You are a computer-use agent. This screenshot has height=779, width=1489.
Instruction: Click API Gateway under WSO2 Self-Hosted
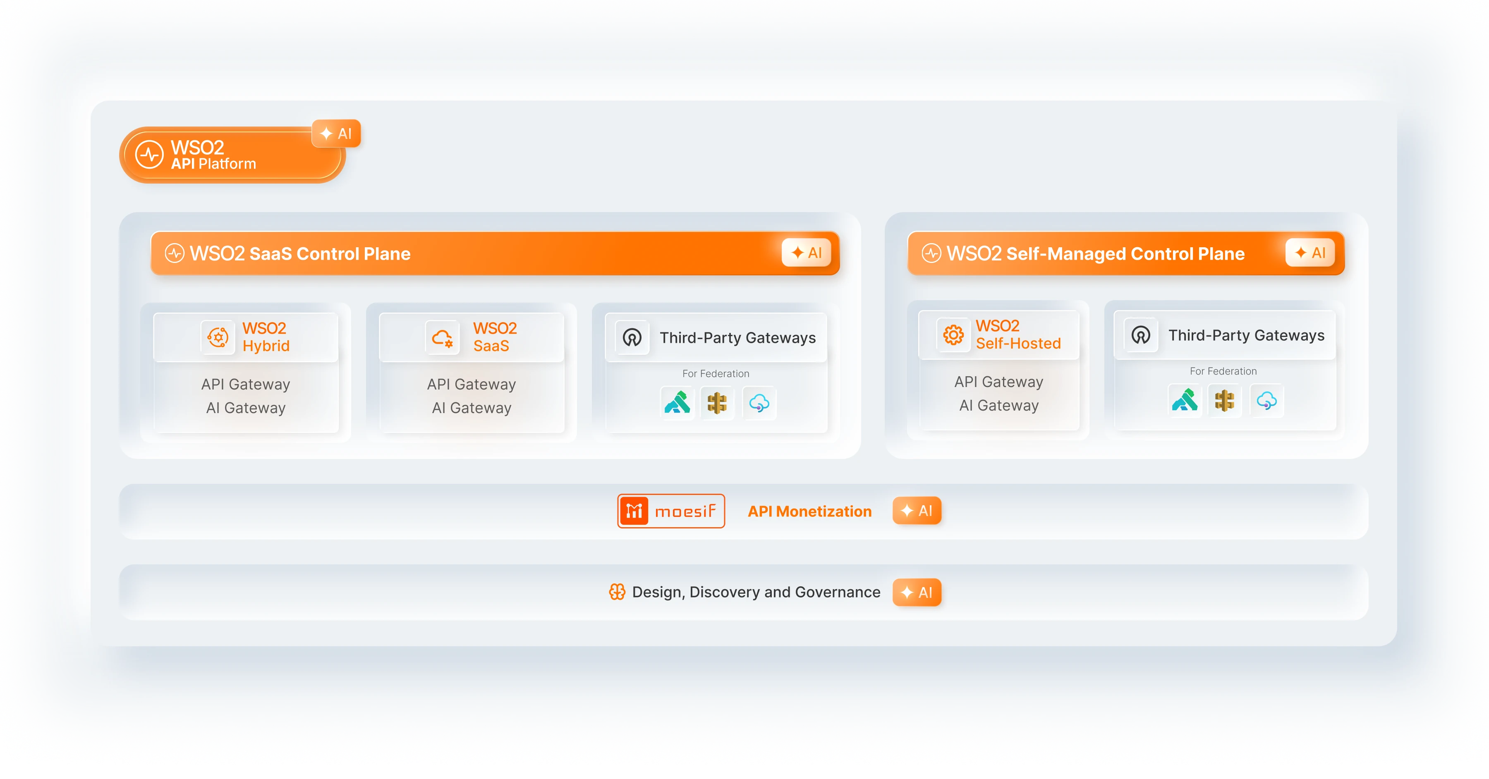(999, 382)
